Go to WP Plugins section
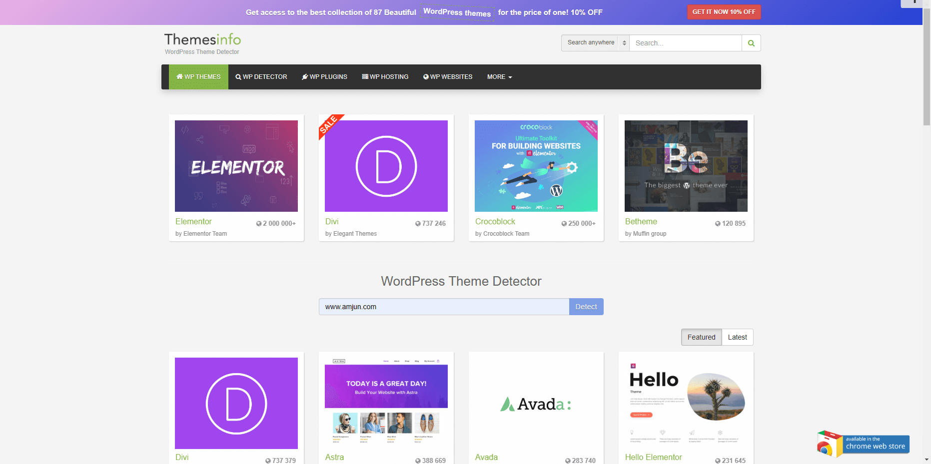The height and width of the screenshot is (464, 931). coord(324,77)
